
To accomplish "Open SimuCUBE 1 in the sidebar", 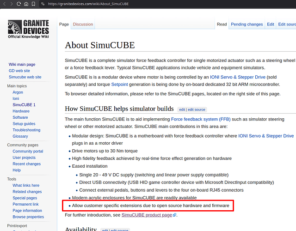I will pyautogui.click(x=24, y=105).
